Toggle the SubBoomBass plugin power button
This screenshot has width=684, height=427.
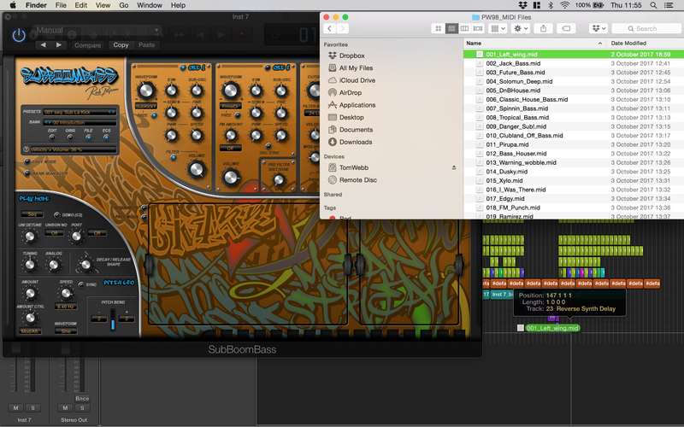(x=19, y=35)
